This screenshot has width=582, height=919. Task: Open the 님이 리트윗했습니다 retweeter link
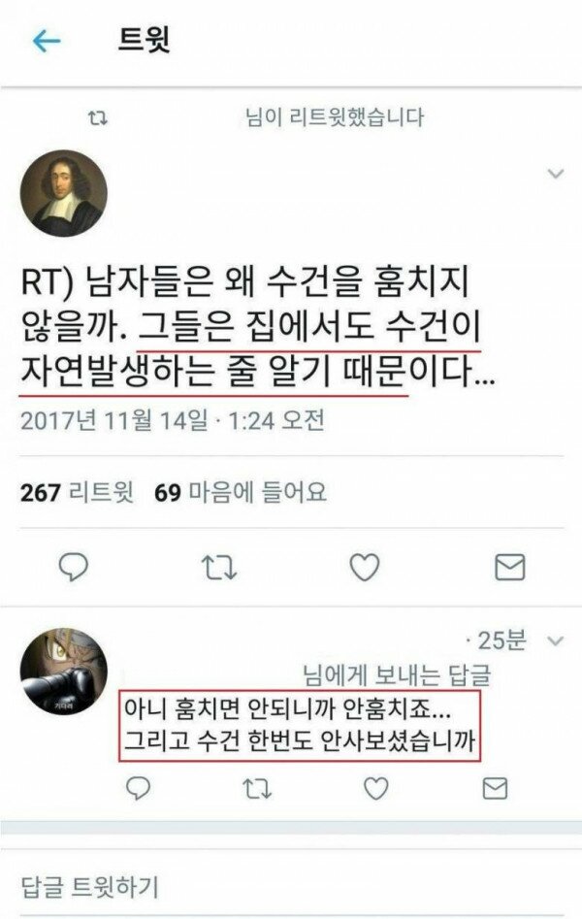(334, 117)
